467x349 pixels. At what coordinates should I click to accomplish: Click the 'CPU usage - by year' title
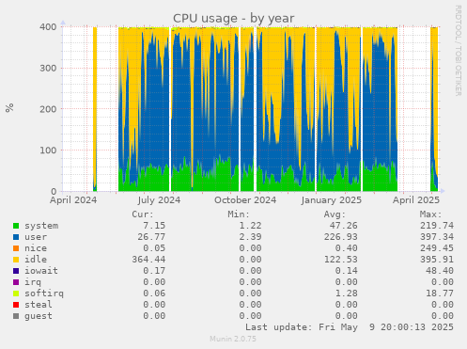click(233, 18)
